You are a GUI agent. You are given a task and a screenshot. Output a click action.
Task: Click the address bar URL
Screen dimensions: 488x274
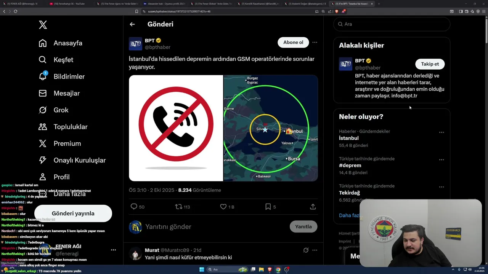pyautogui.click(x=179, y=11)
